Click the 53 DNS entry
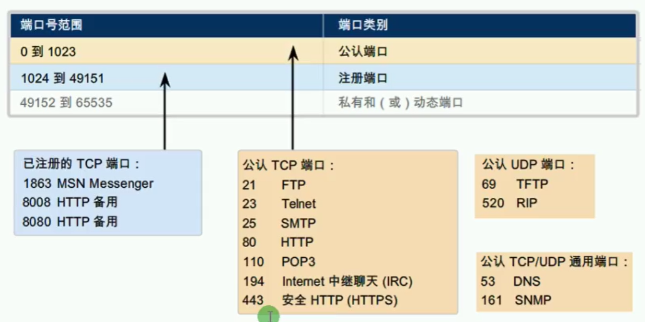The height and width of the screenshot is (322, 645). [x=511, y=281]
